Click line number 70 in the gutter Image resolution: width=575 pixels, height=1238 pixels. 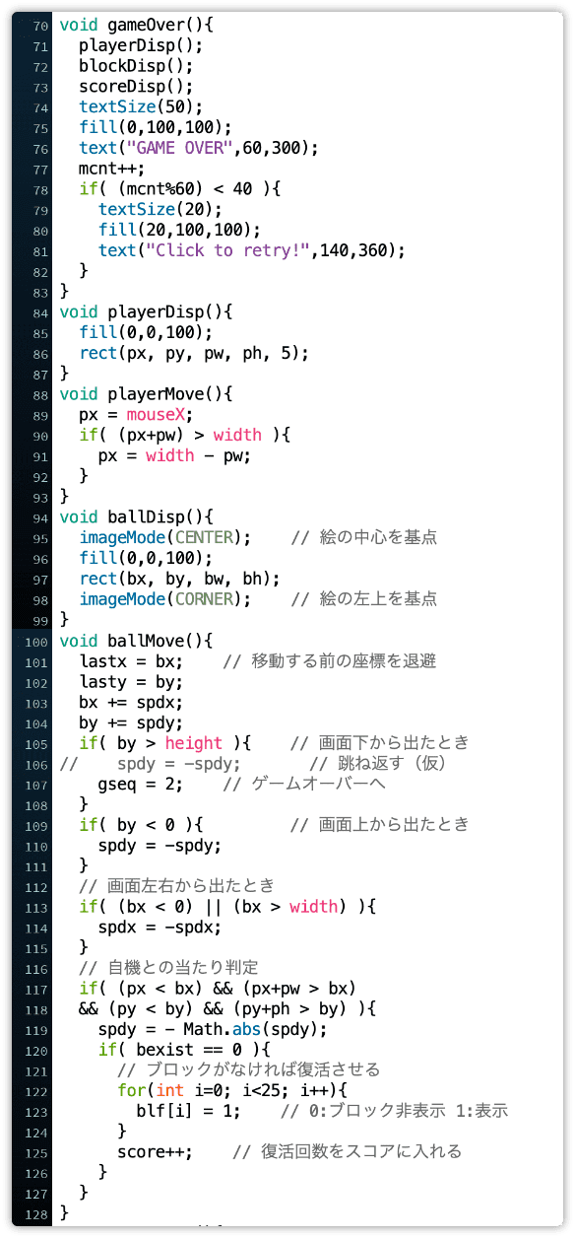click(x=40, y=26)
